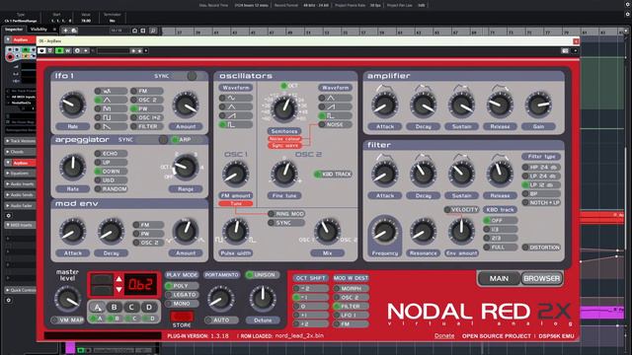Click the magnifier search icon in track list toolbar

[x=153, y=31]
